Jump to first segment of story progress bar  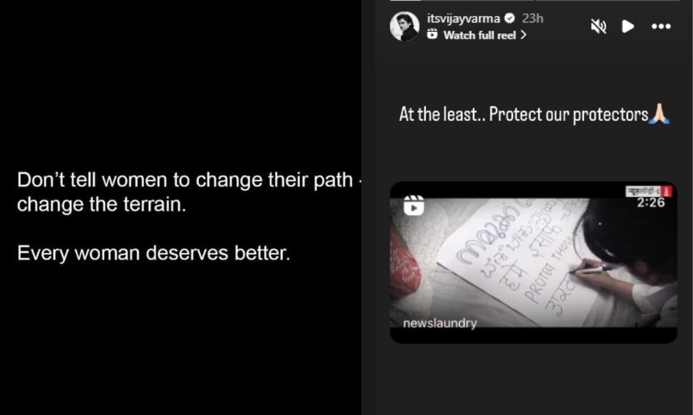(x=461, y=1)
